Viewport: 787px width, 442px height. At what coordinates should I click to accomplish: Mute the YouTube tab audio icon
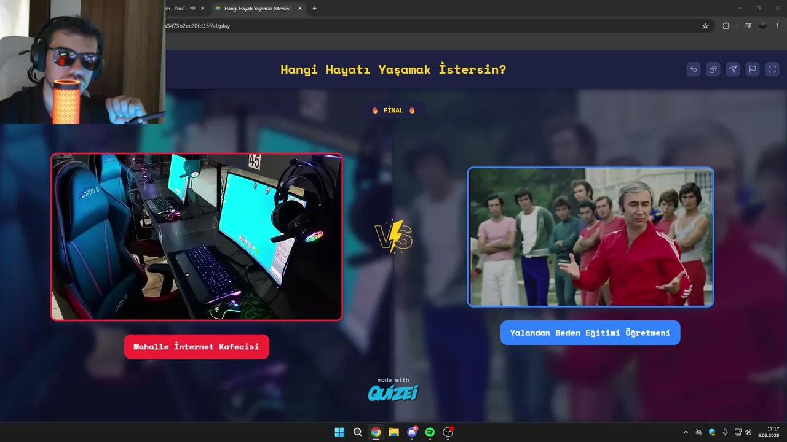point(192,9)
